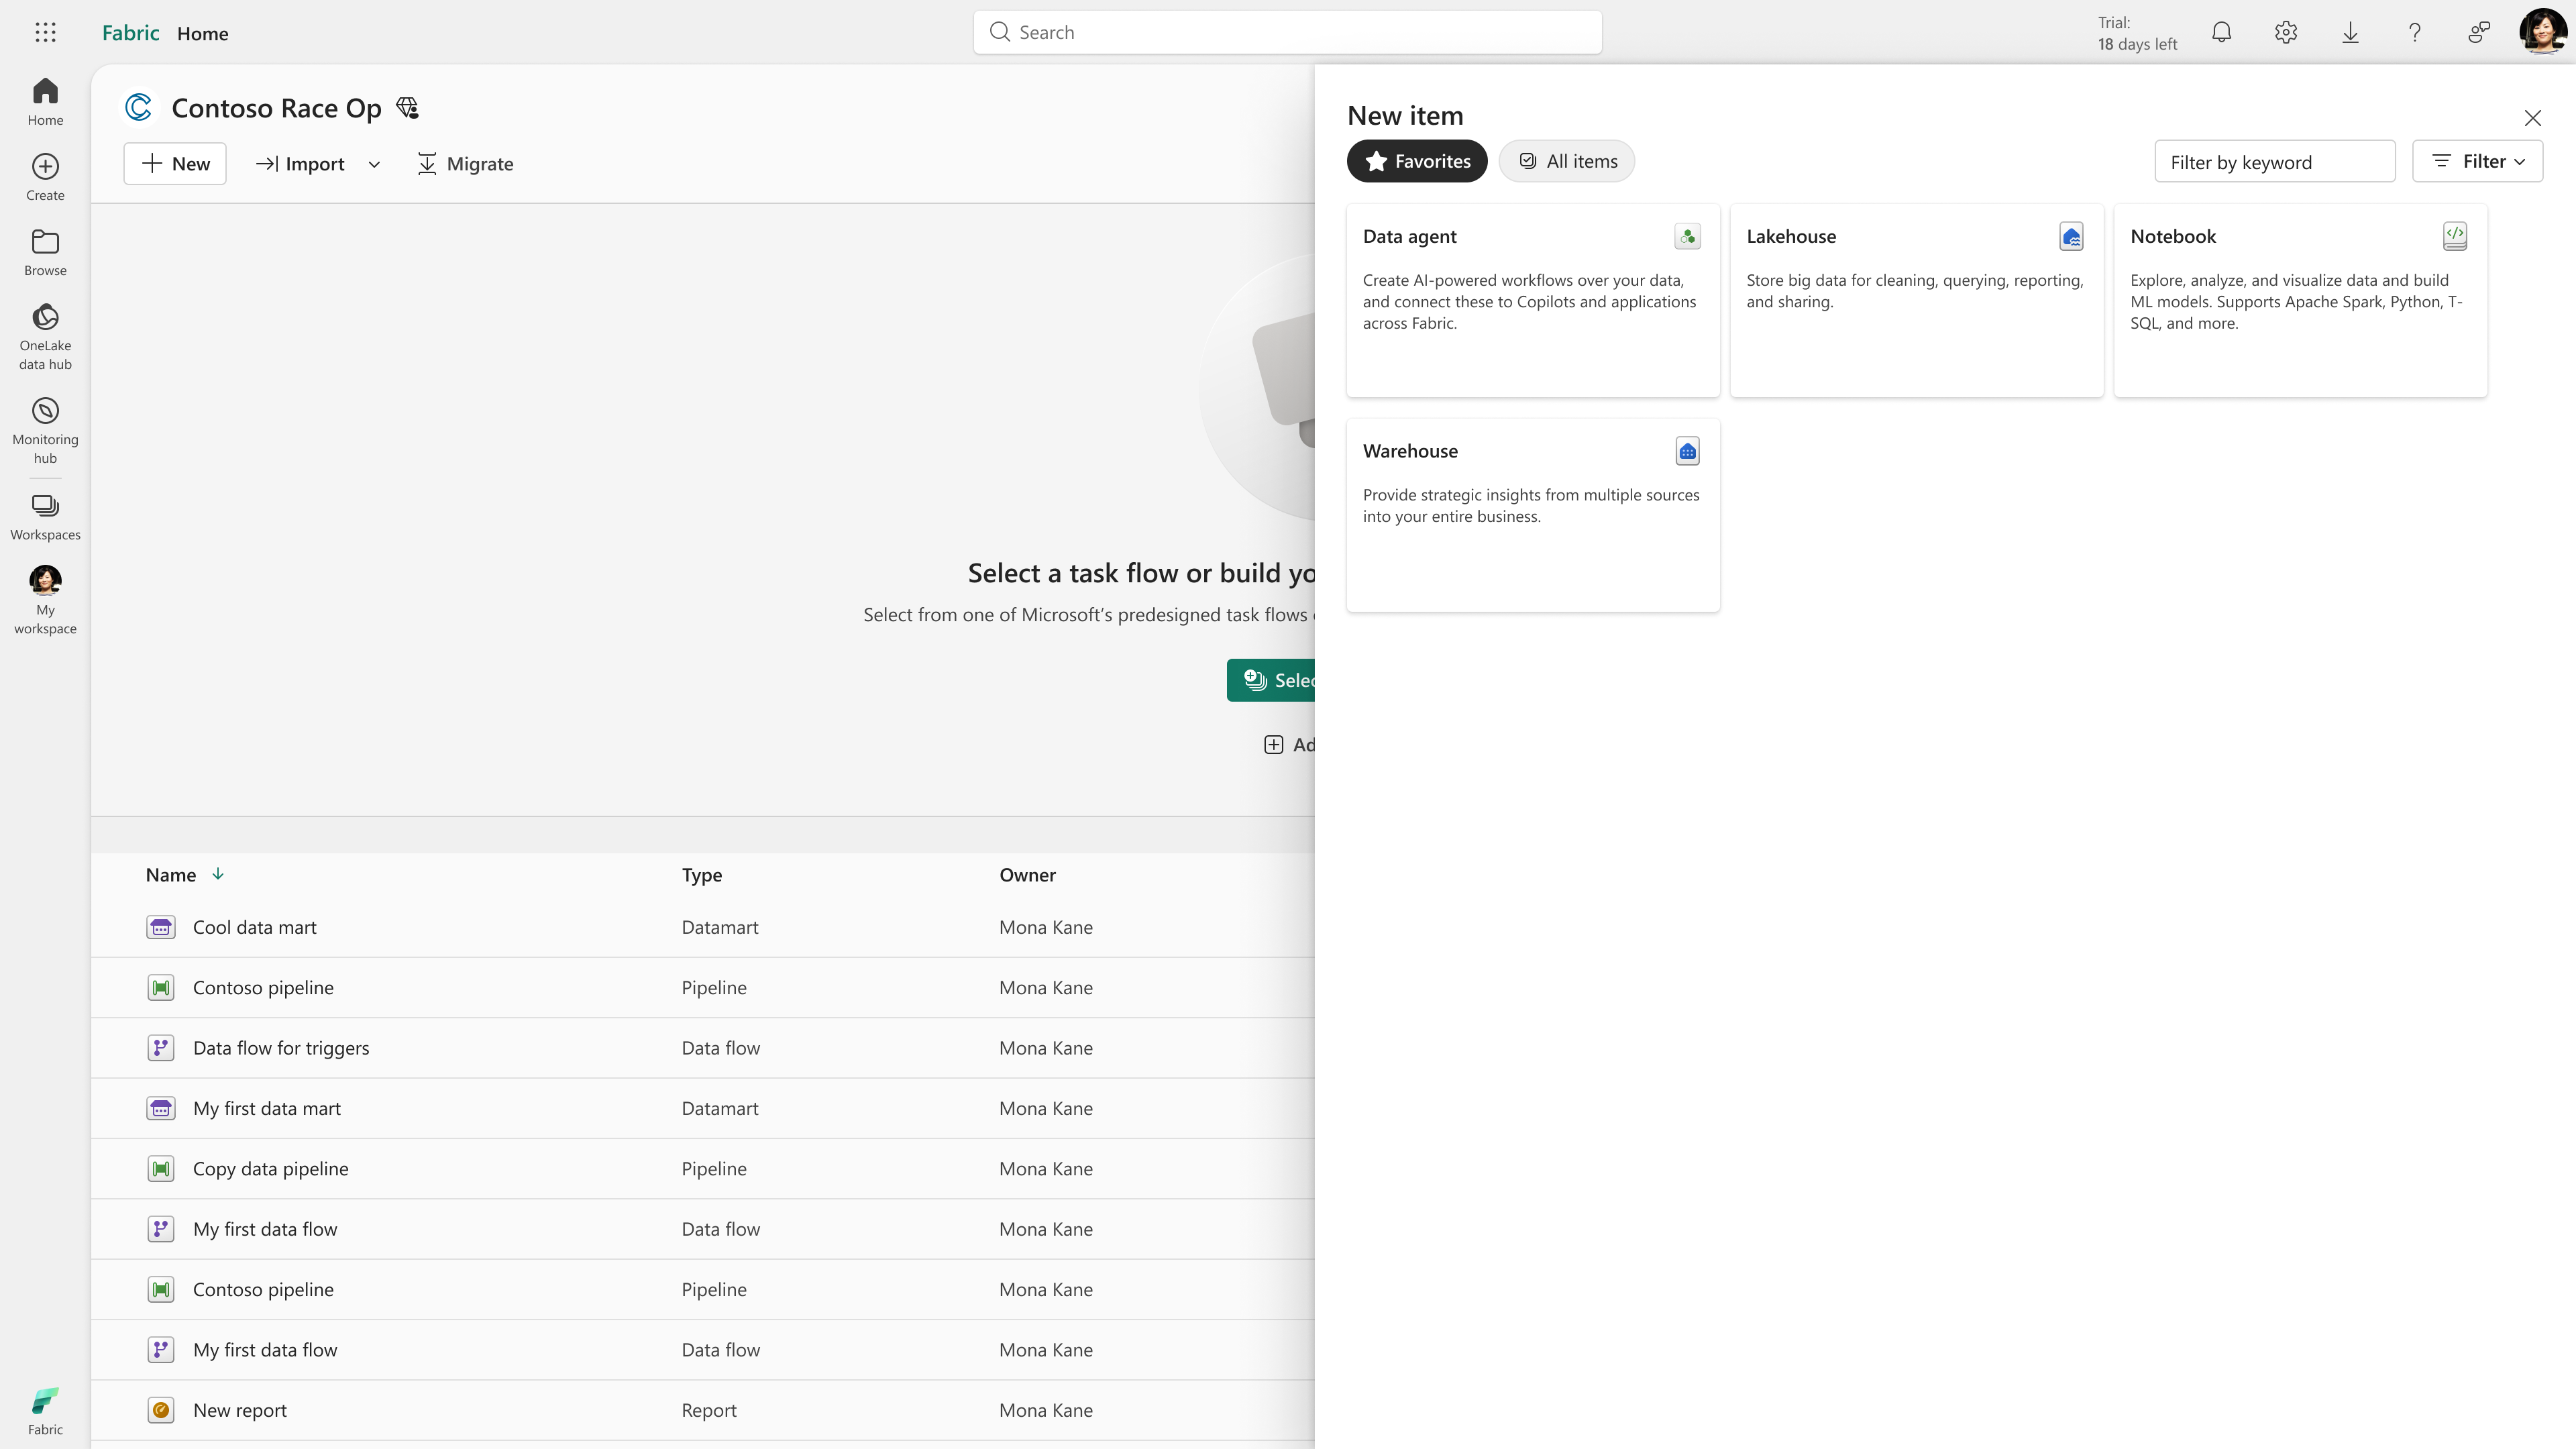This screenshot has width=2576, height=1449.
Task: Toggle Name column sort arrow
Action: 218,874
